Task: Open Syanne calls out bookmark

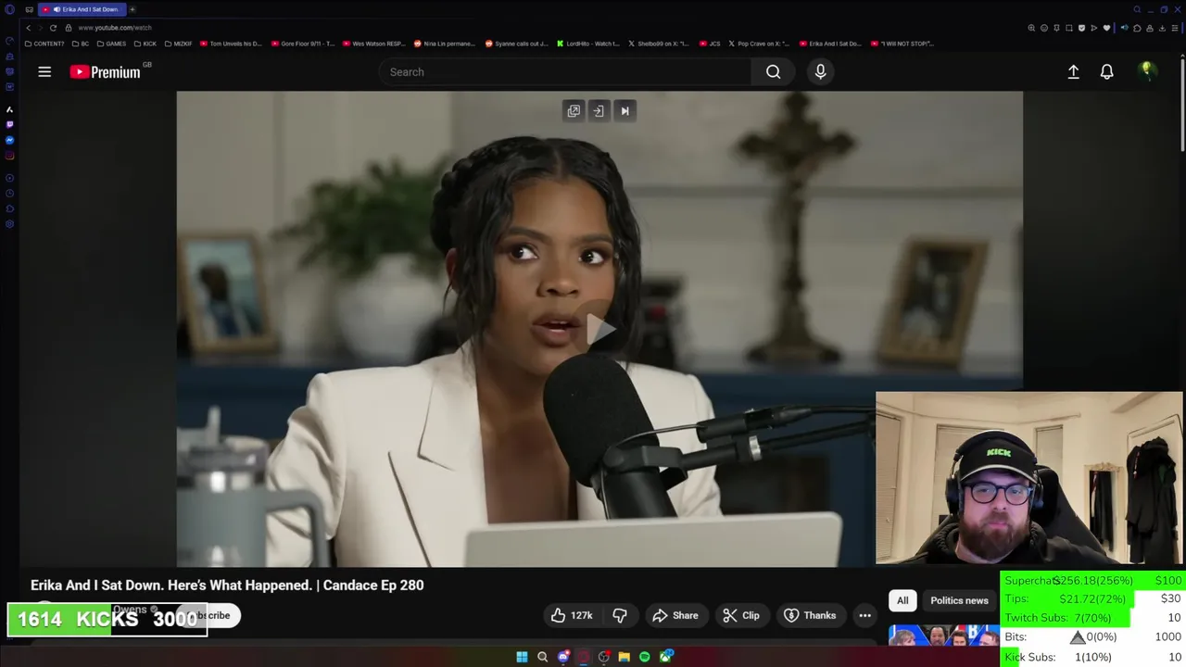Action: (x=517, y=44)
